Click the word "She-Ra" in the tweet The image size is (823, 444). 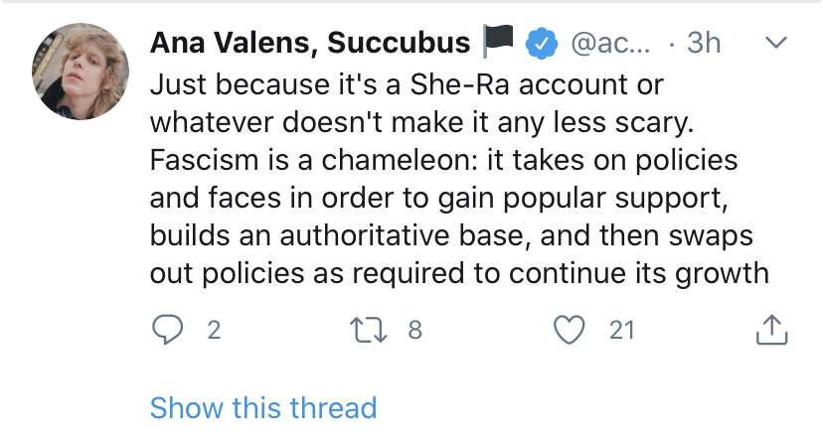447,85
